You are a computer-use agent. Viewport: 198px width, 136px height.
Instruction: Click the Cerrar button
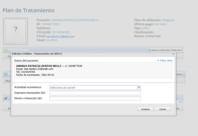163,109
